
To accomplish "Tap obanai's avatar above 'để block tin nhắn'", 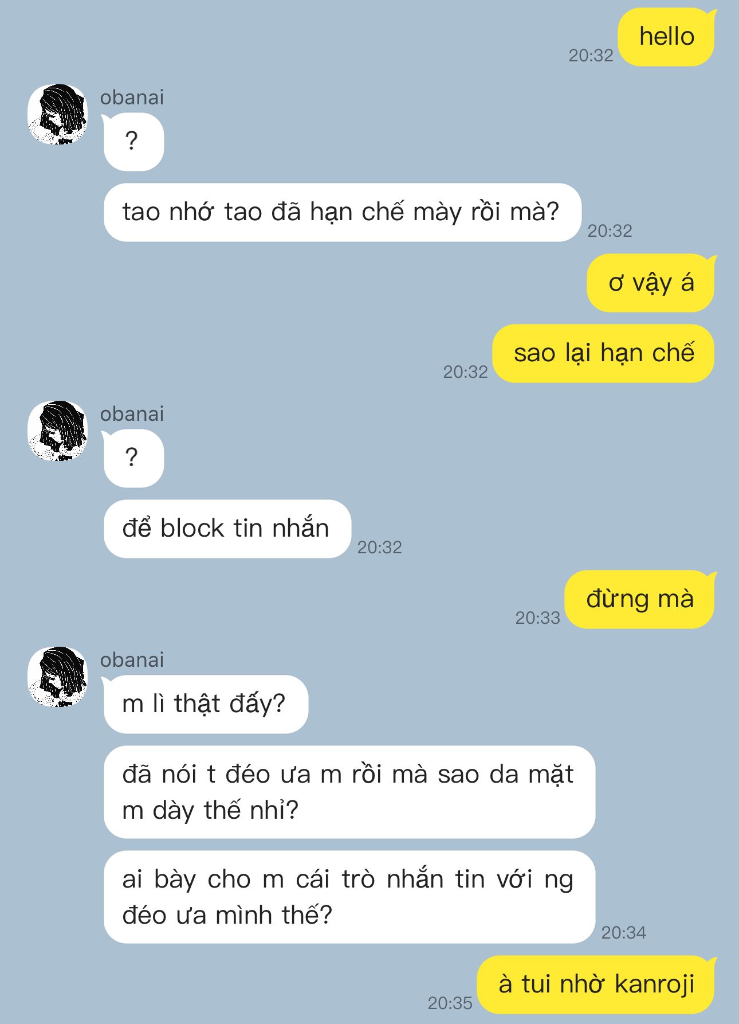I will 57,431.
